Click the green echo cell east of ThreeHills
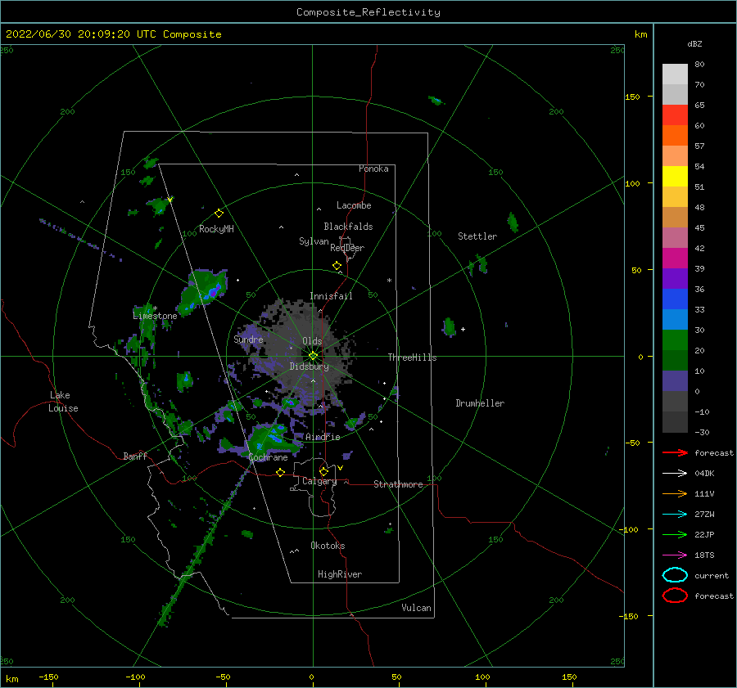Image resolution: width=737 pixels, height=688 pixels. (450, 327)
